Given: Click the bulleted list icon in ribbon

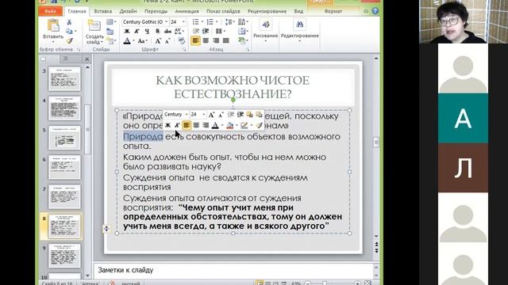Looking at the screenshot, I should pyautogui.click(x=196, y=21).
